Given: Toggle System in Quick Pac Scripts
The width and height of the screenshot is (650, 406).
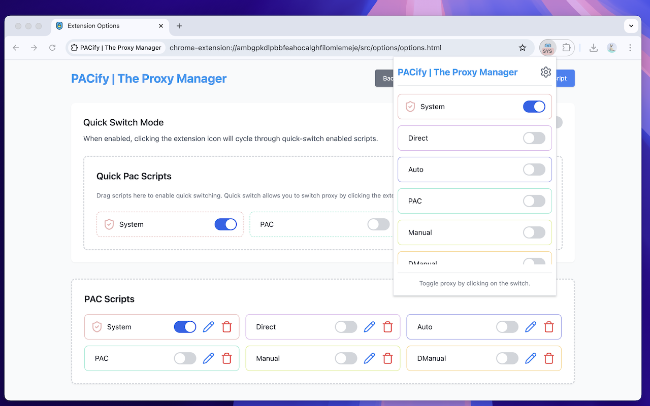Looking at the screenshot, I should click(226, 224).
